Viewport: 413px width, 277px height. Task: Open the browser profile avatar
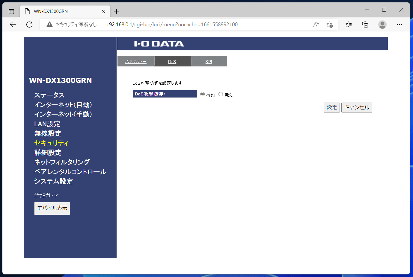(x=382, y=25)
